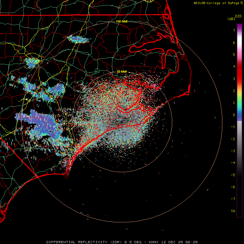
Task: Click the 7 value on color scale
Action: click(234, 30)
